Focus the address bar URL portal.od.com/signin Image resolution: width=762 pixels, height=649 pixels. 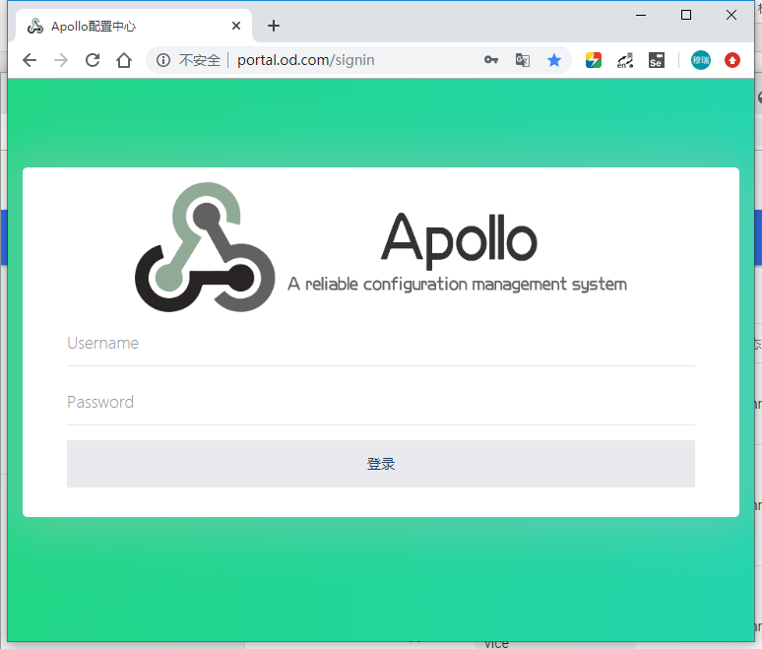[305, 60]
